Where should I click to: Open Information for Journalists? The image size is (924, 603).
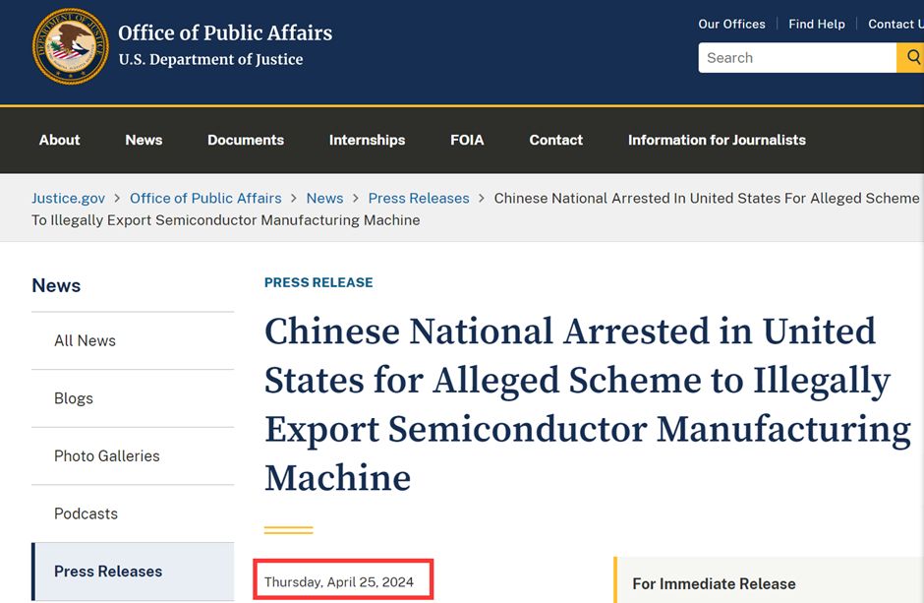[x=717, y=140]
